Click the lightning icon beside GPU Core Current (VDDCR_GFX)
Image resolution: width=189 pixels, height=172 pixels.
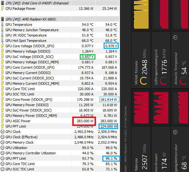point(2,67)
